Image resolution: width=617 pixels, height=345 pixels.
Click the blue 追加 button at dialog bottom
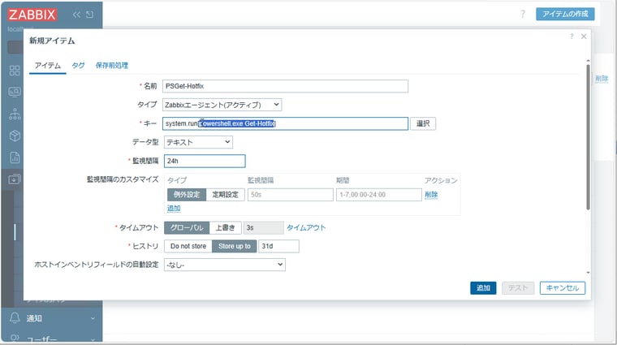(483, 288)
